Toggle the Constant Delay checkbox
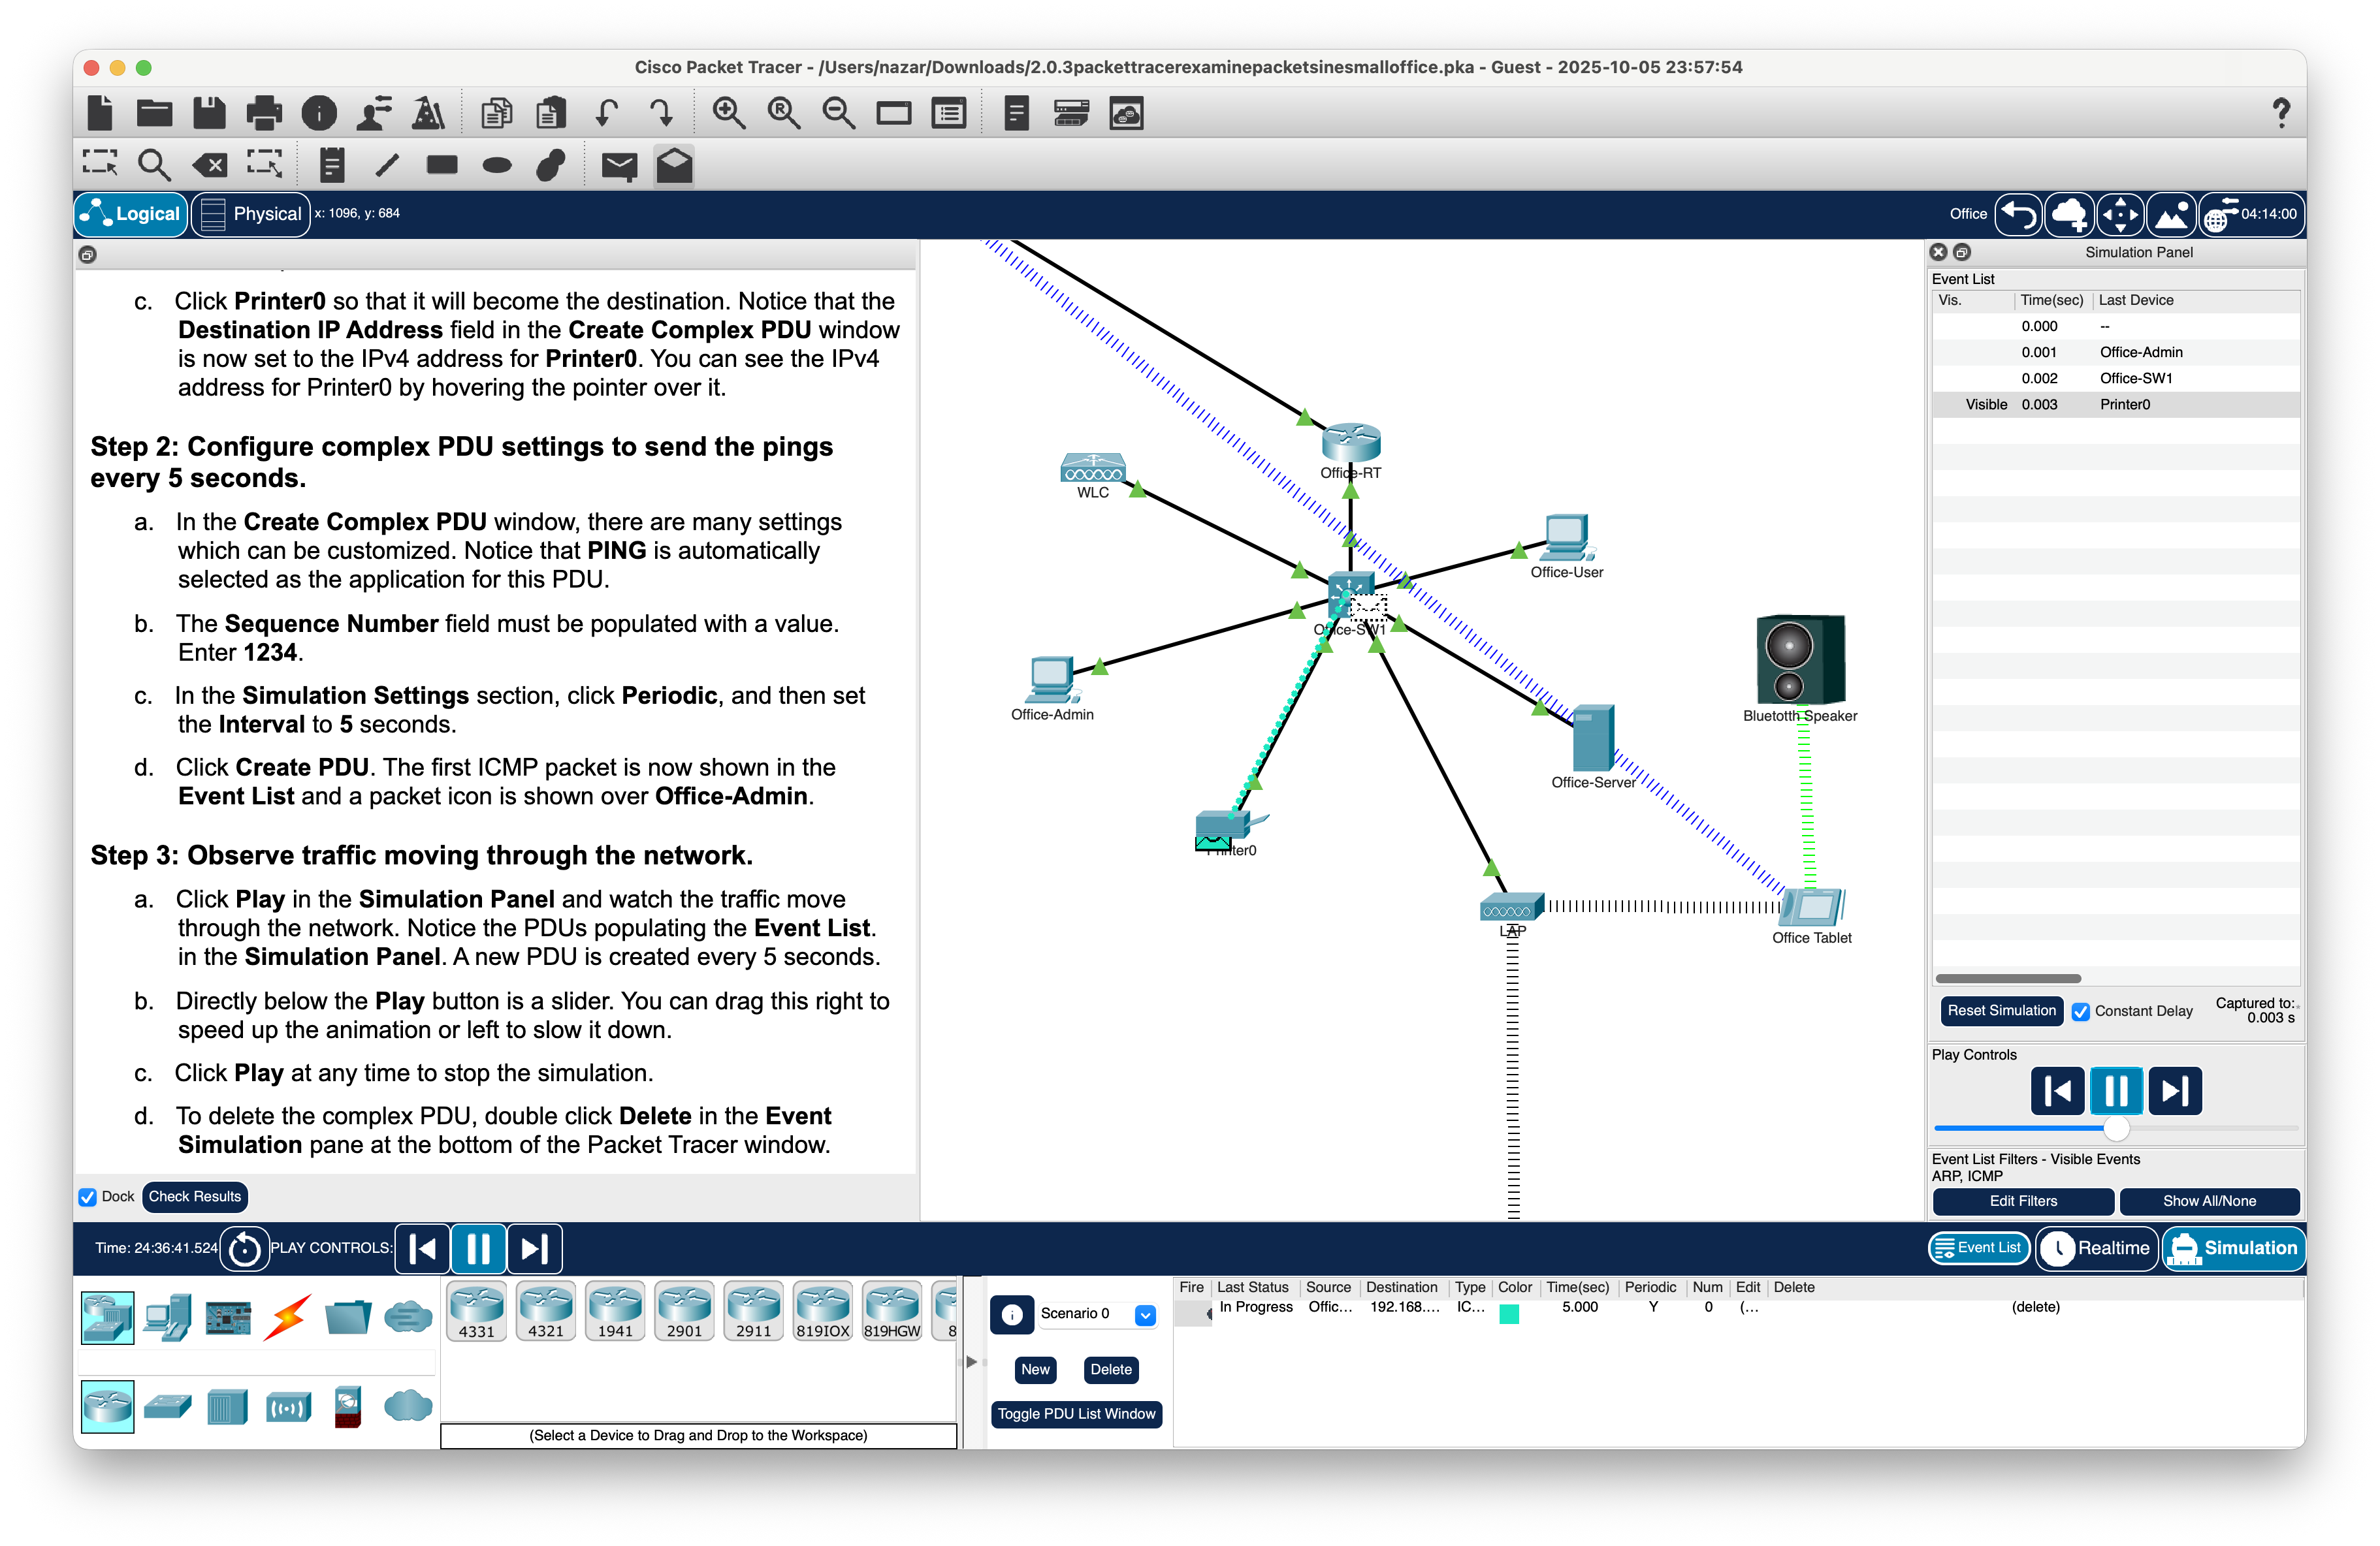 point(2081,1011)
